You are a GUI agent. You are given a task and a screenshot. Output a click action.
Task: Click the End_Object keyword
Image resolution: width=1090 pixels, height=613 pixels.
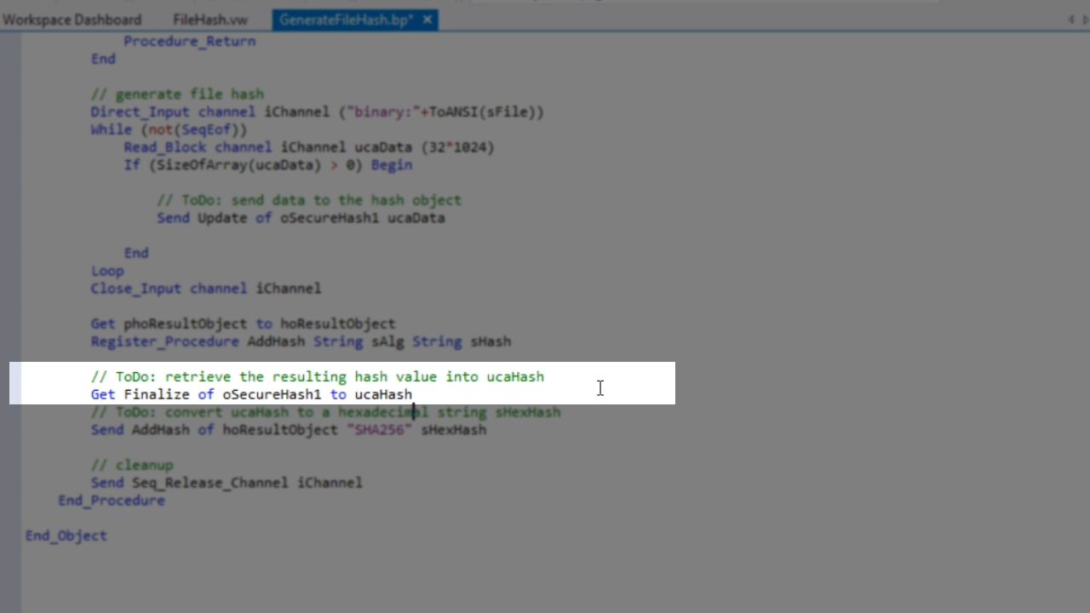point(66,536)
